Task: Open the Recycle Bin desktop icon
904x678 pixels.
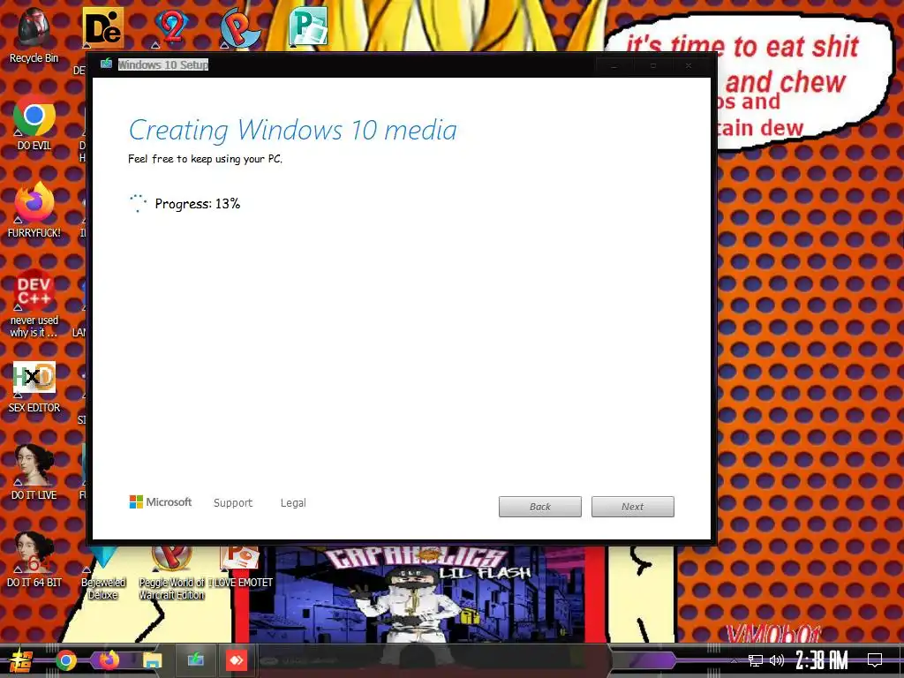Action: click(x=34, y=34)
